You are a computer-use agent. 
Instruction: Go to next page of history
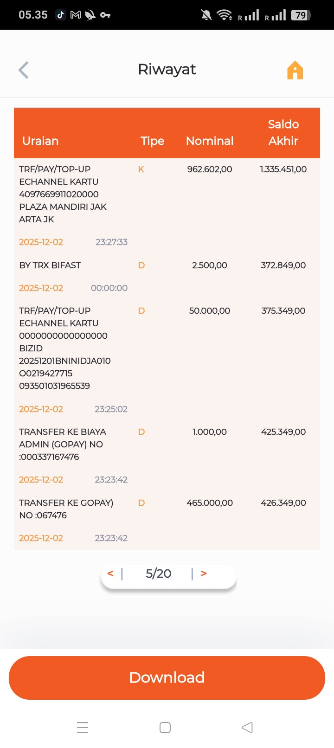(x=204, y=574)
